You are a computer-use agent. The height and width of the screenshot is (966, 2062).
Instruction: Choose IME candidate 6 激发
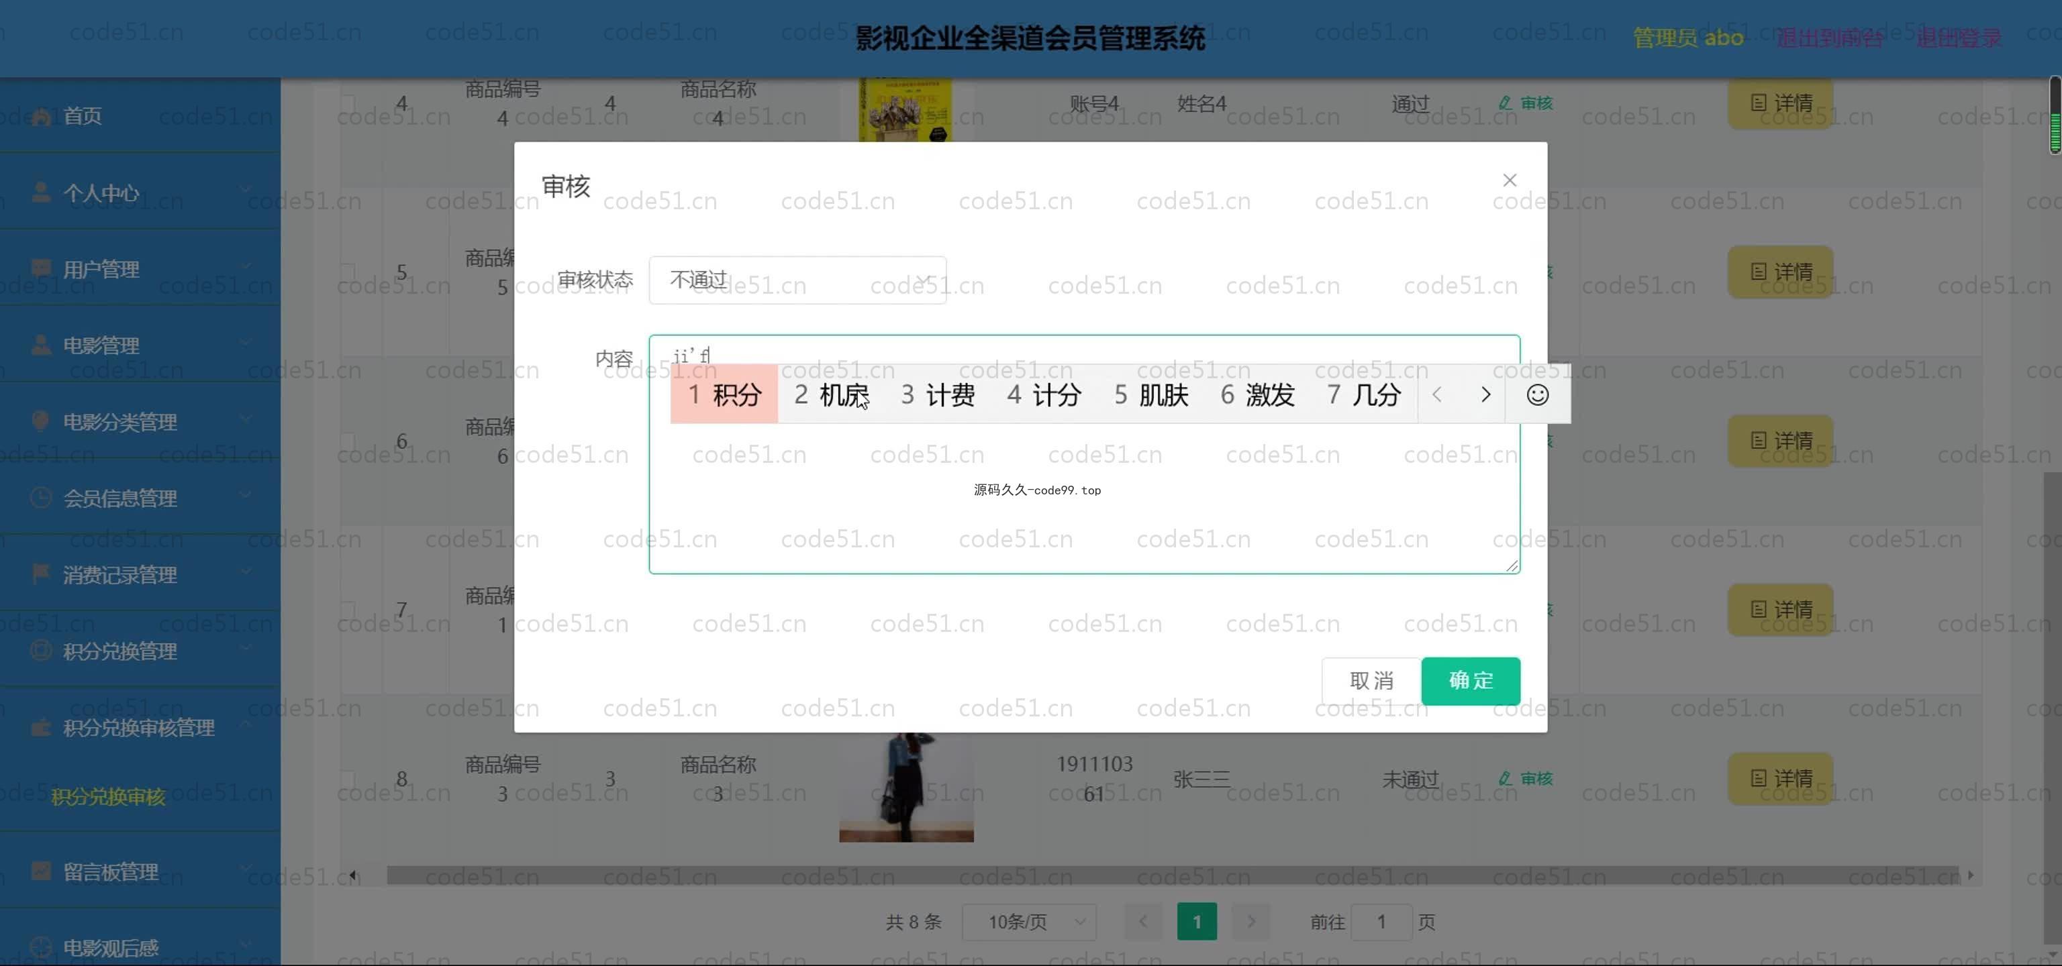click(1257, 394)
